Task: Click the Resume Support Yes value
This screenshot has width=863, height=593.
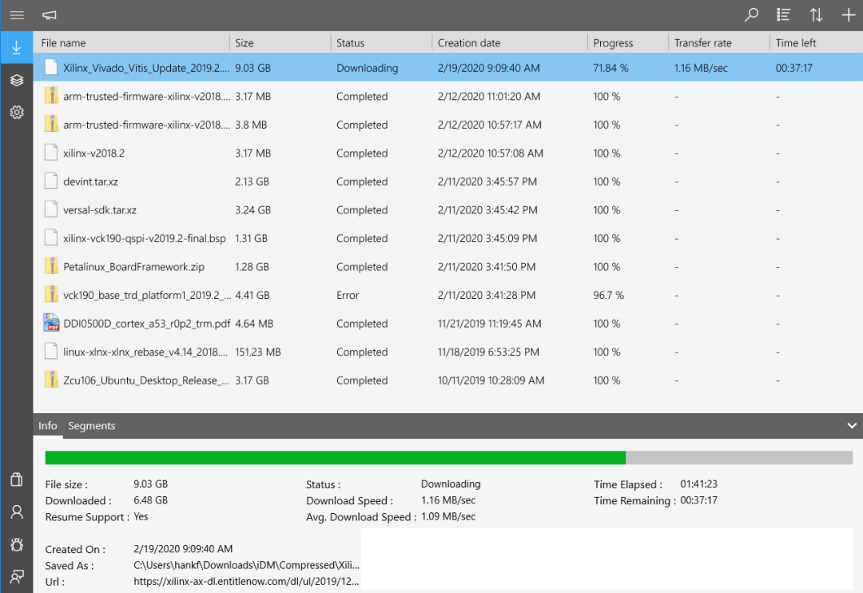Action: click(141, 516)
